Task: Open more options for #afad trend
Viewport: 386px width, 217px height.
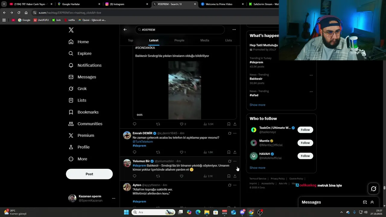Action: 311,92
